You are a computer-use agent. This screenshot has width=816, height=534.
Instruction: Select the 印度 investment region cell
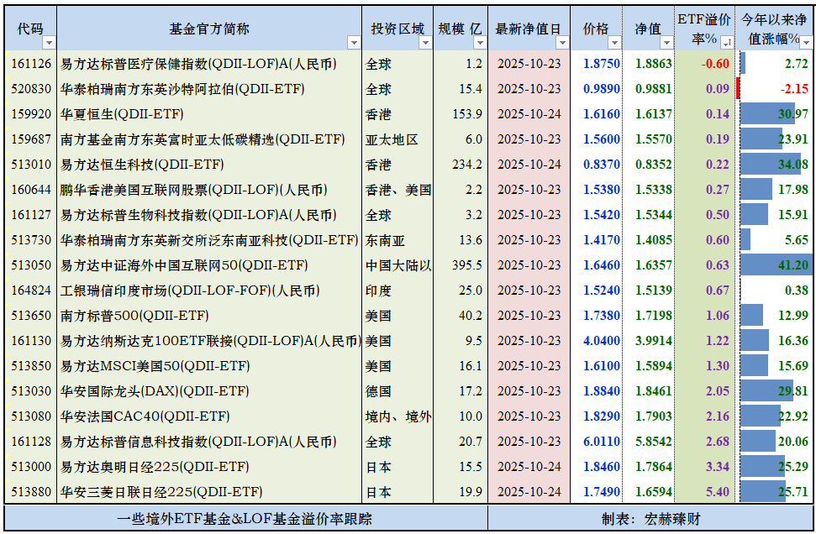pyautogui.click(x=397, y=291)
